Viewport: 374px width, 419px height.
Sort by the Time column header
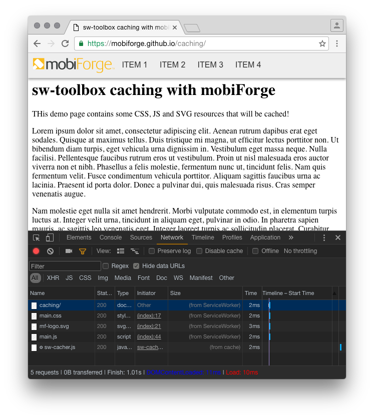pos(252,293)
